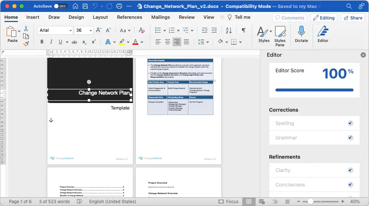Open the Dictate microphone tool
The height and width of the screenshot is (206, 369).
pyautogui.click(x=301, y=34)
